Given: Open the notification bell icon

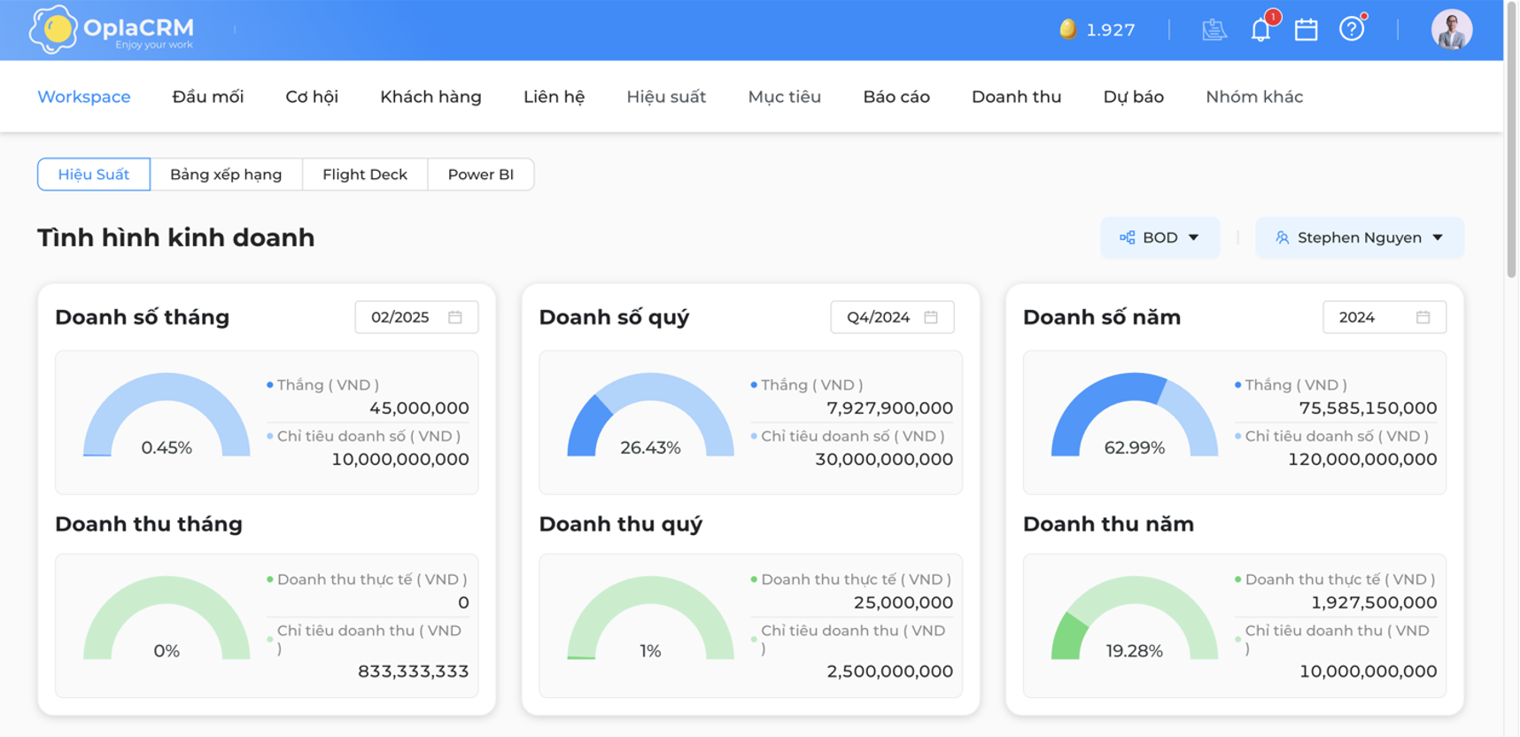Looking at the screenshot, I should pos(1260,30).
